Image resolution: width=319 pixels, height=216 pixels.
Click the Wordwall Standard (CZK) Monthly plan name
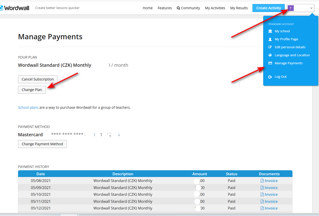pos(55,65)
